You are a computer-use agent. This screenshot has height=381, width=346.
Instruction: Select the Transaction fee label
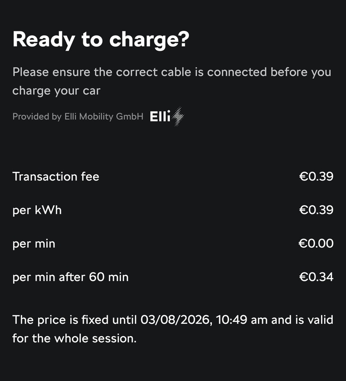[56, 176]
